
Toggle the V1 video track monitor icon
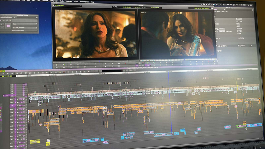(24, 95)
